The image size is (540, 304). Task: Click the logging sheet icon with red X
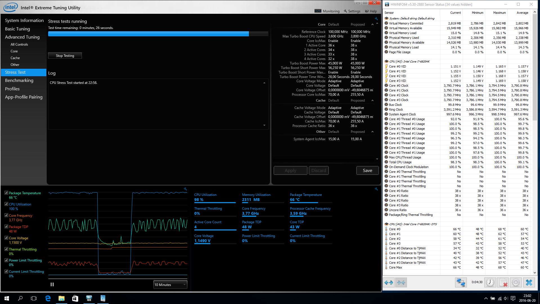pyautogui.click(x=503, y=282)
